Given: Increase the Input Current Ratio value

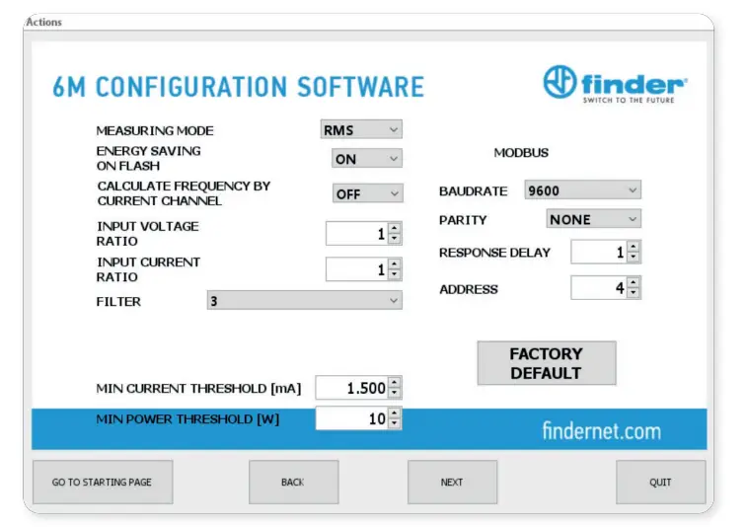Looking at the screenshot, I should point(395,263).
